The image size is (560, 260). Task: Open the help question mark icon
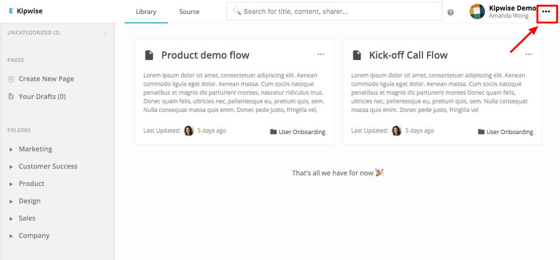tap(450, 12)
